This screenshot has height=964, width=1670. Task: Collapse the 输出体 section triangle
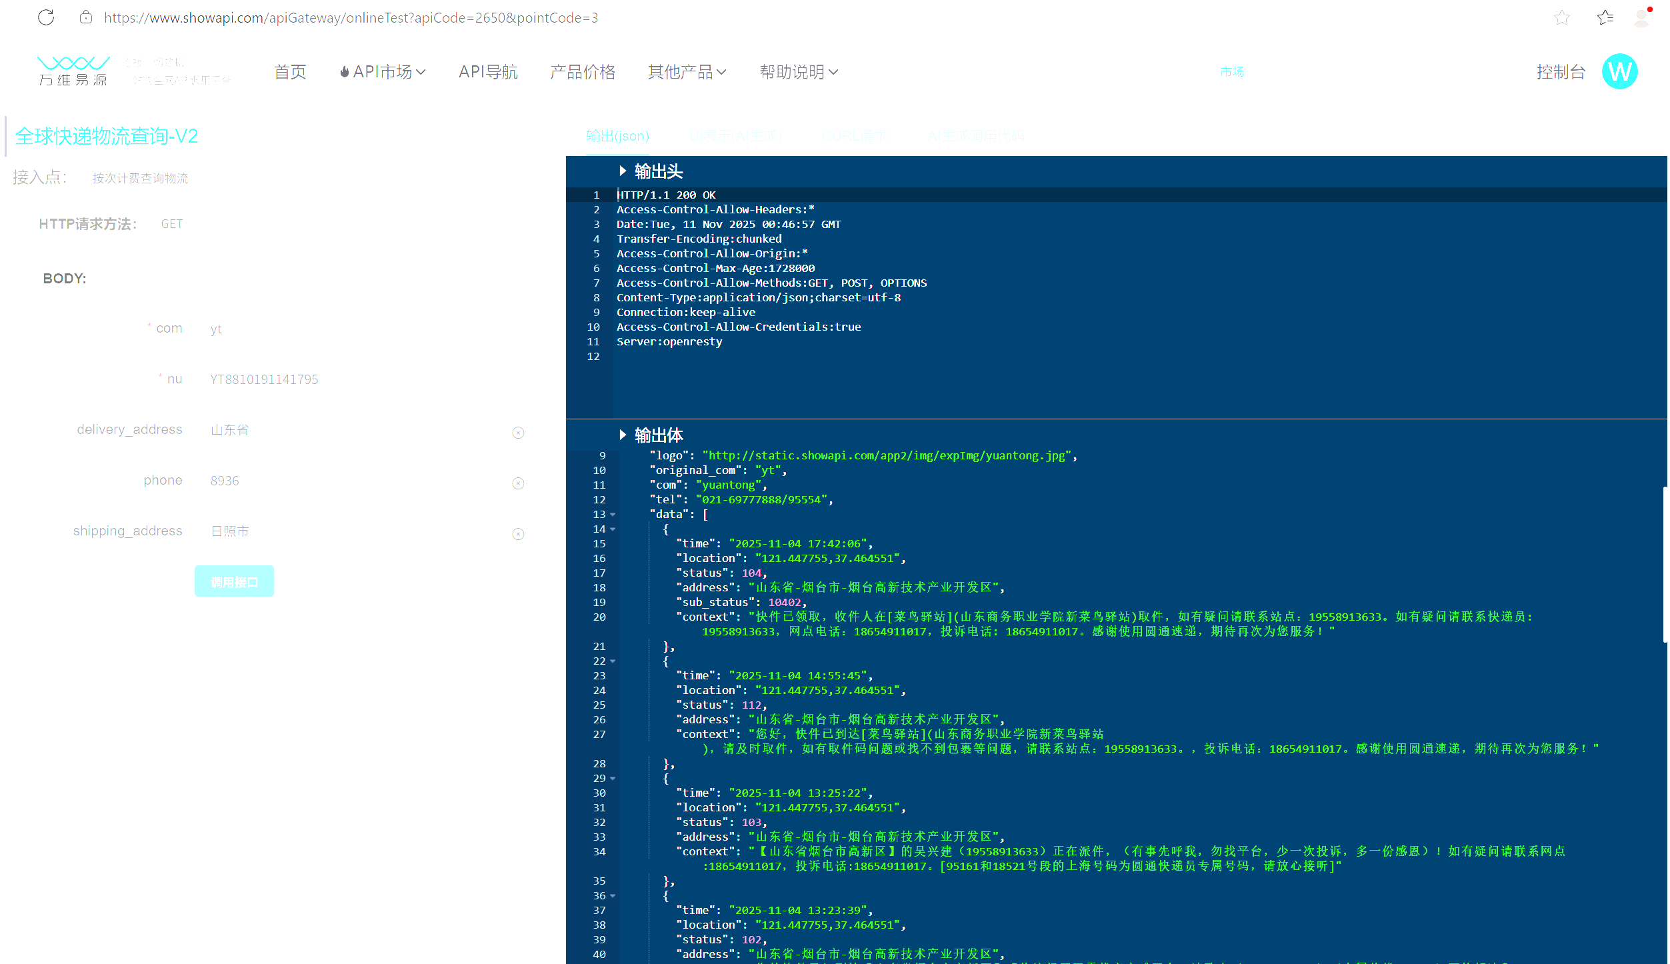[x=623, y=435]
